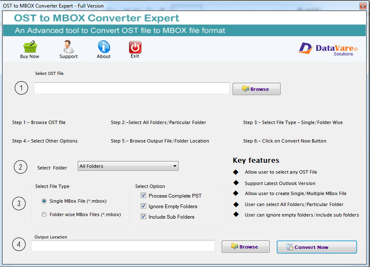Focus the Select OST file field
This screenshot has height=267, width=370.
[x=132, y=88]
